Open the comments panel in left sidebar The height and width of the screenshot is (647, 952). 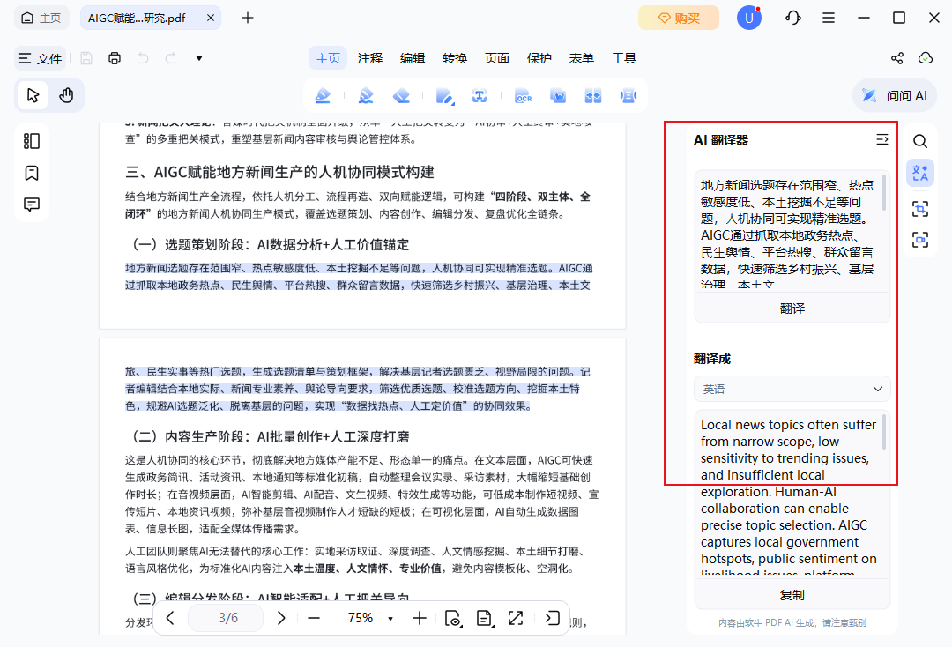(x=32, y=205)
